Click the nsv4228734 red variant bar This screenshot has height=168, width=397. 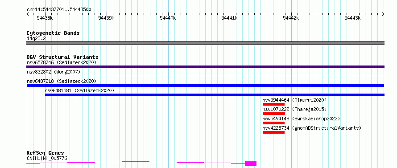coord(274,132)
